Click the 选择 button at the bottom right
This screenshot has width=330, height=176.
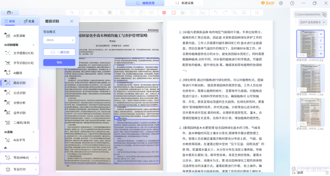tap(298, 173)
